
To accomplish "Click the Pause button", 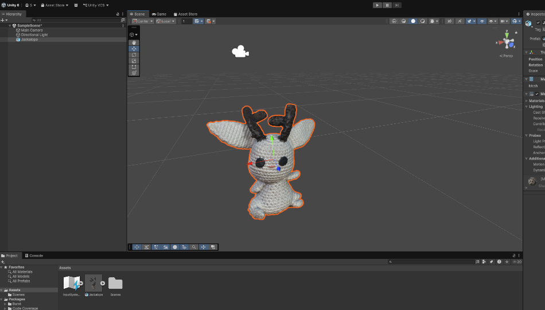I will 387,5.
